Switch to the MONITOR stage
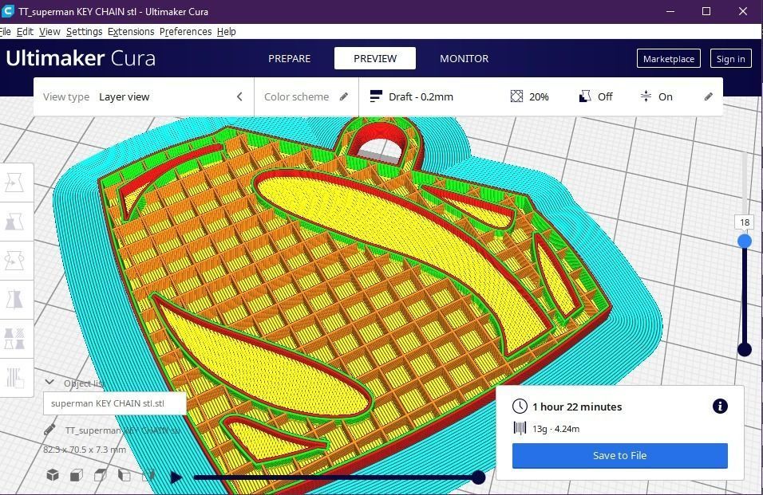 [x=464, y=58]
